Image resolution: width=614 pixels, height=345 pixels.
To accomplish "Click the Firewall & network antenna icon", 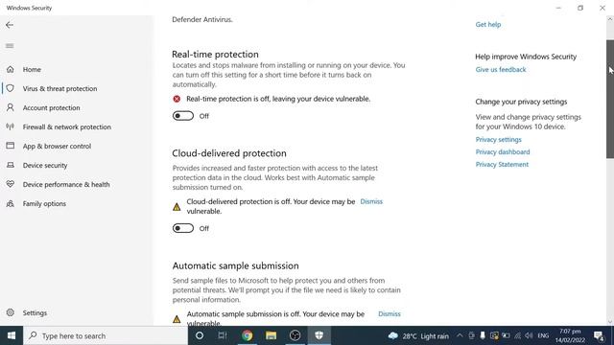I will (x=11, y=126).
